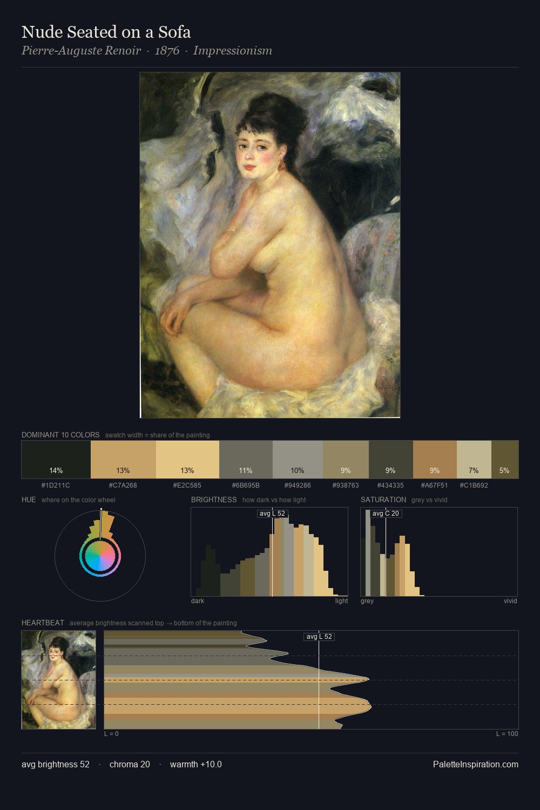
Task: Click the 'SATURATION' section heading
Action: [x=383, y=500]
